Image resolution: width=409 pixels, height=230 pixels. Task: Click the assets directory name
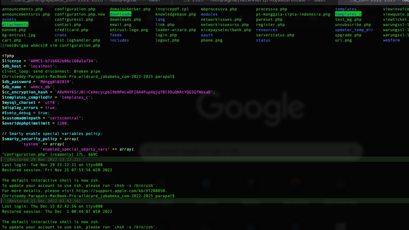pos(9,20)
